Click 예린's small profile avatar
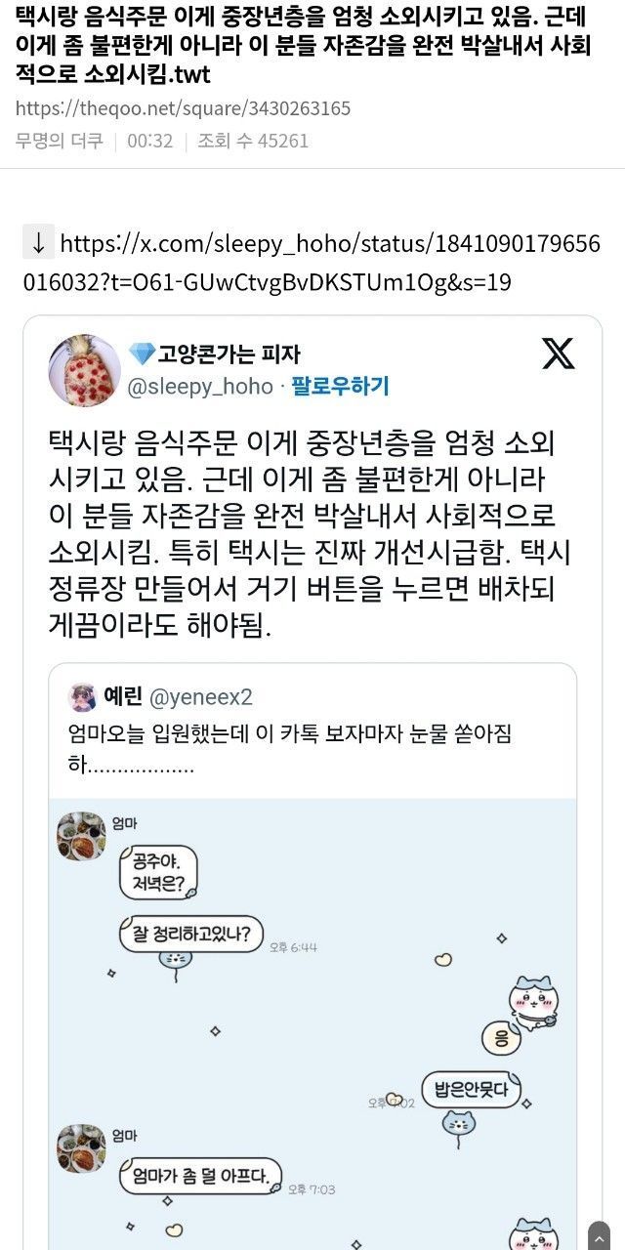 point(83,697)
